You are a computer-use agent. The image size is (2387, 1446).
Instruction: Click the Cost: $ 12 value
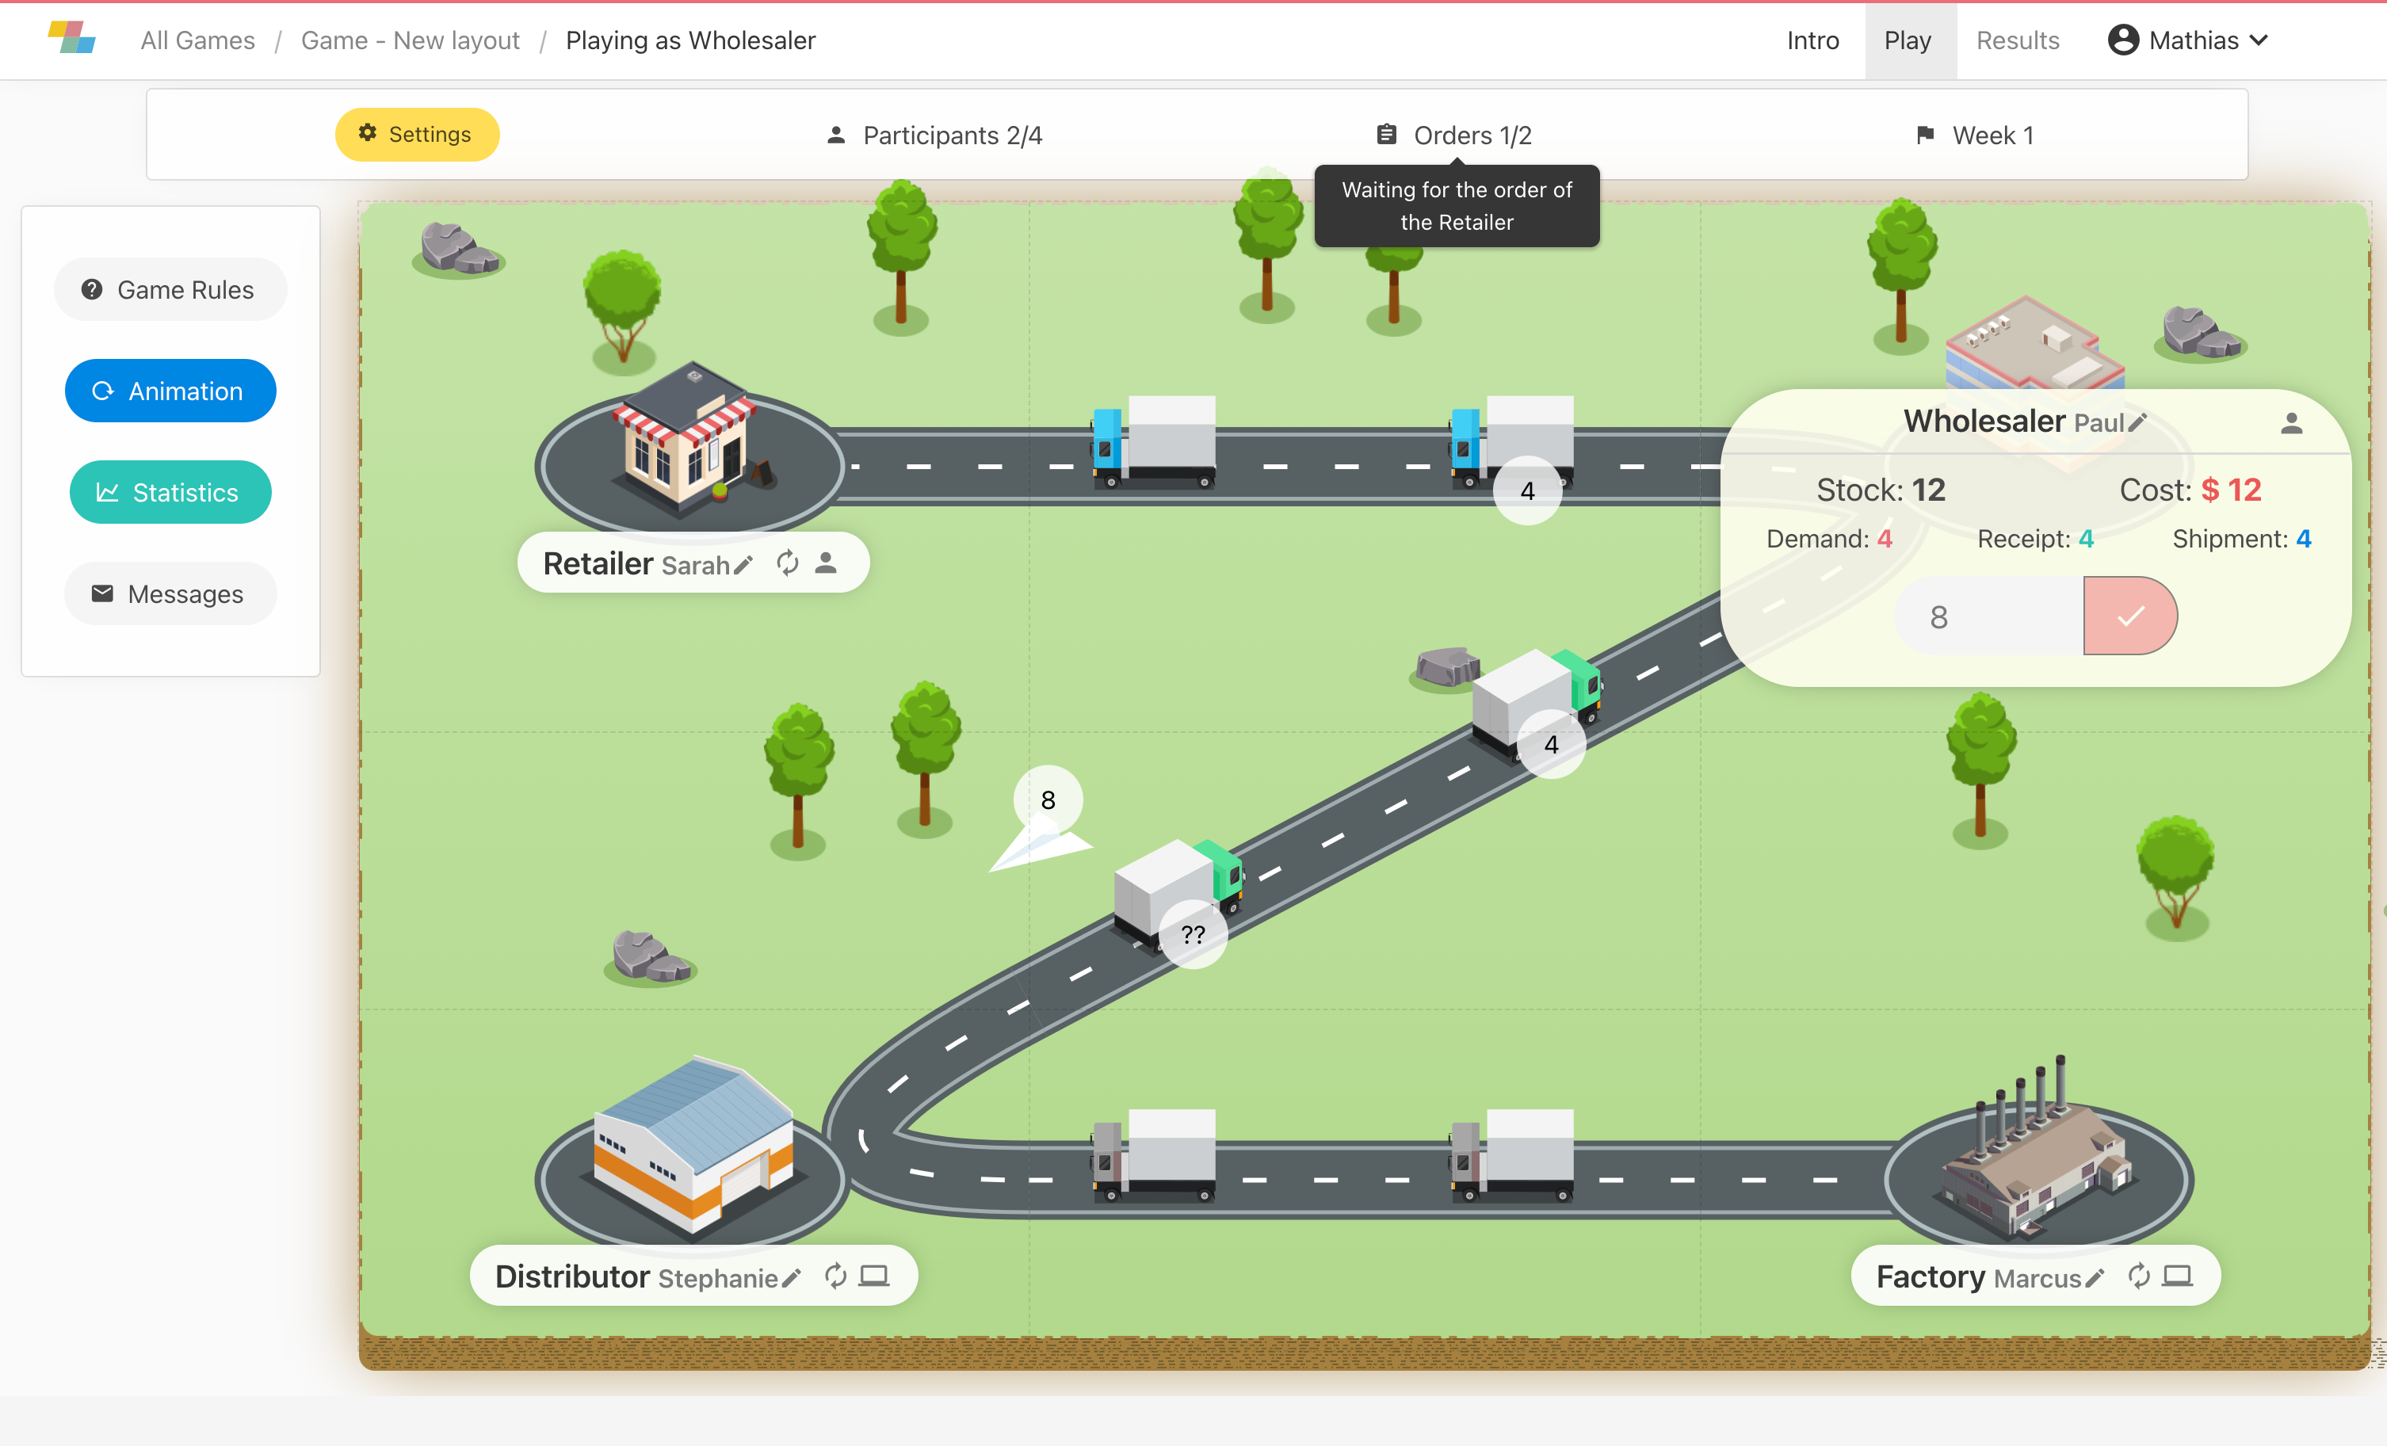(x=2190, y=490)
